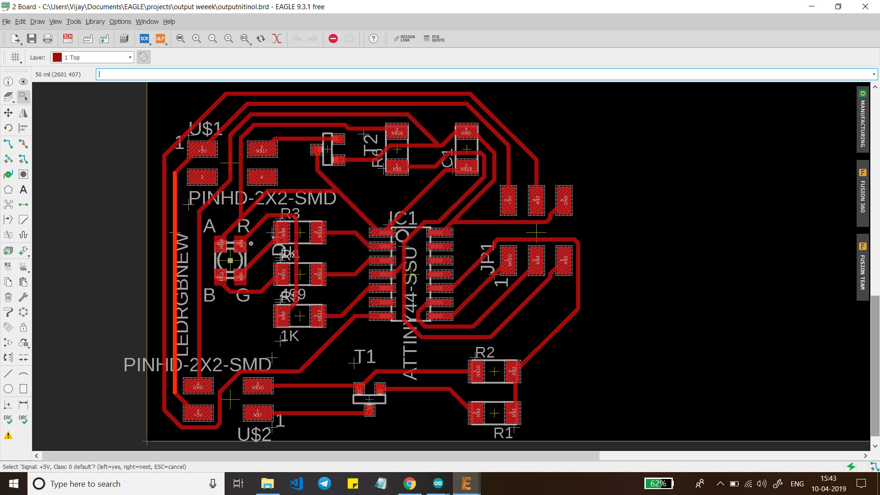This screenshot has width=880, height=495.
Task: Toggle the Lock padlock tool
Action: [x=23, y=327]
